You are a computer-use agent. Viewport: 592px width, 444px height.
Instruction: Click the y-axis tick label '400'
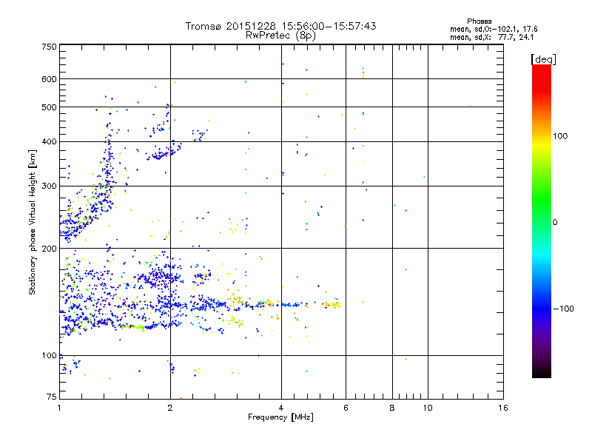pos(49,142)
